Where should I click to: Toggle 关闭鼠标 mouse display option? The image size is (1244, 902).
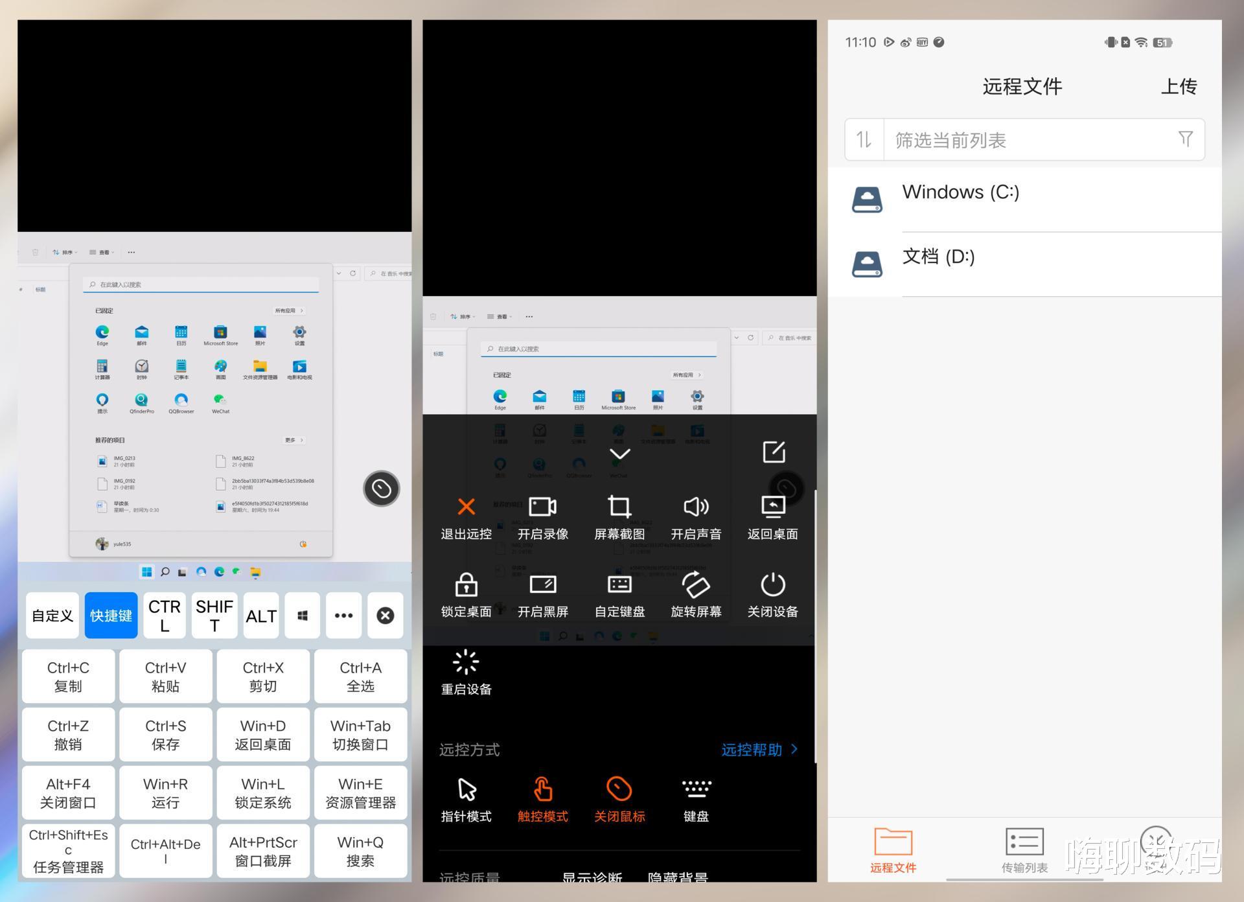[x=619, y=789]
